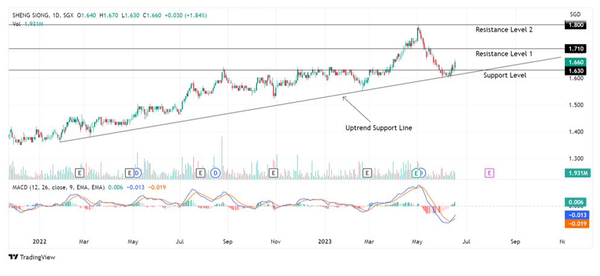The height and width of the screenshot is (276, 600).
Task: Click the green 0.006 MACD axis label
Action: 575,202
